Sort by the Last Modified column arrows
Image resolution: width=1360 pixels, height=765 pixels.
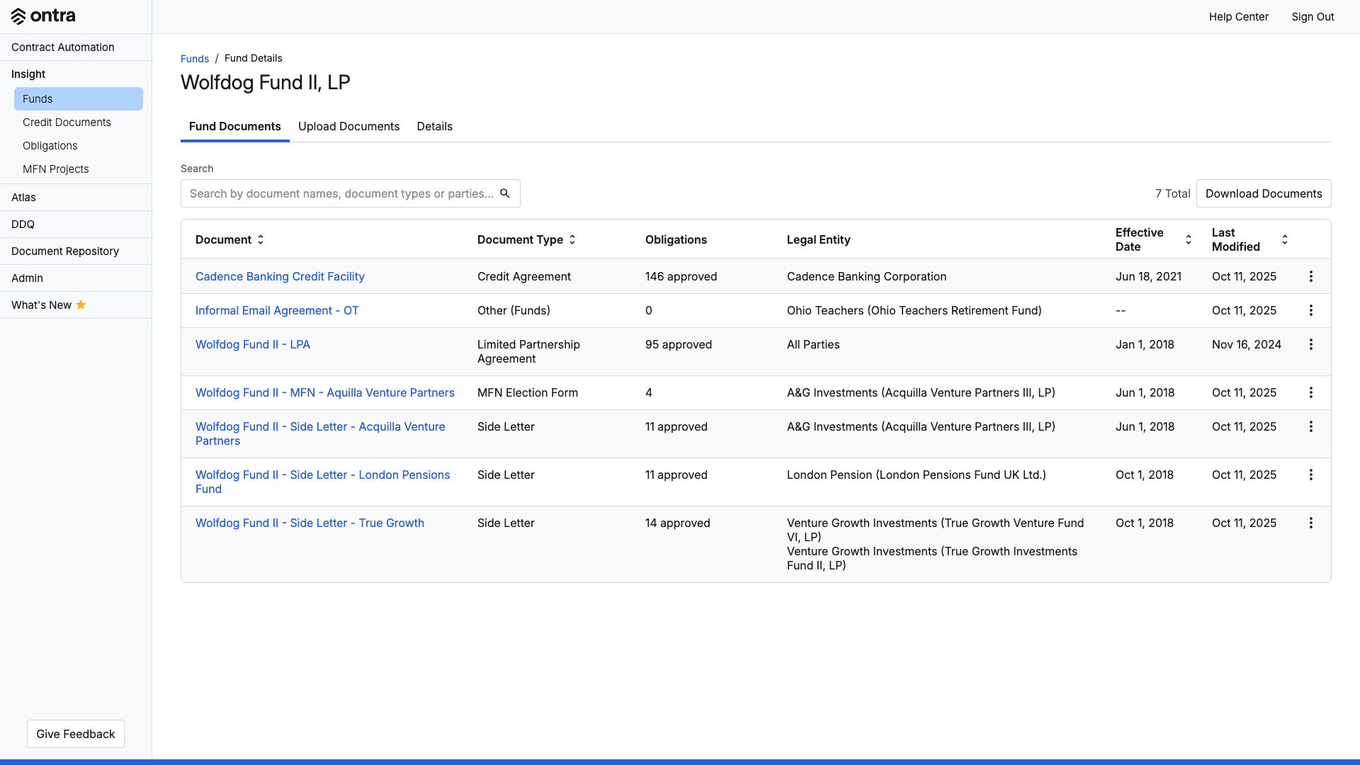pyautogui.click(x=1285, y=239)
